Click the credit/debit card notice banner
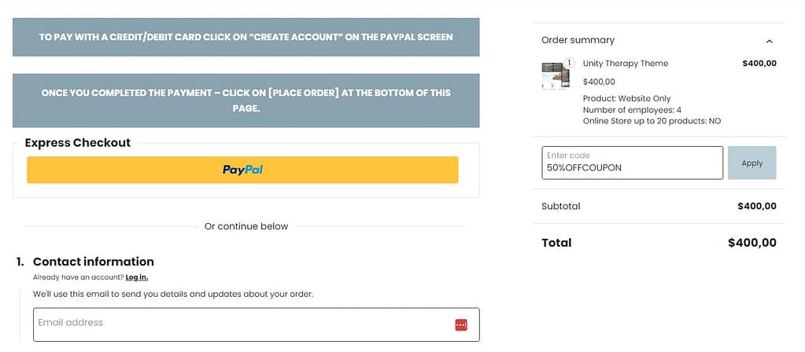Screen dimensions: 805x352 [x=246, y=37]
